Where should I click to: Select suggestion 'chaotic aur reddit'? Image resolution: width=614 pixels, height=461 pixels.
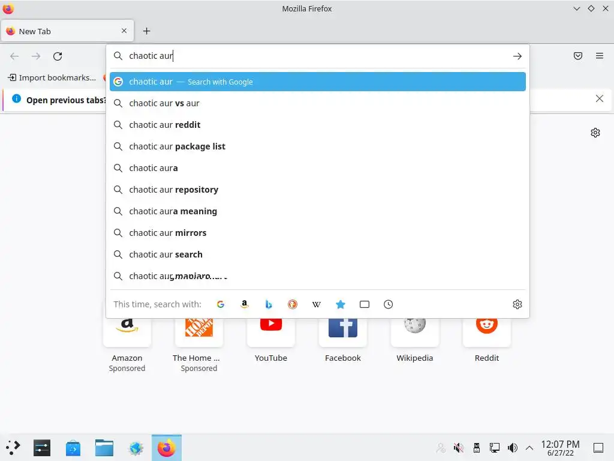pos(318,125)
